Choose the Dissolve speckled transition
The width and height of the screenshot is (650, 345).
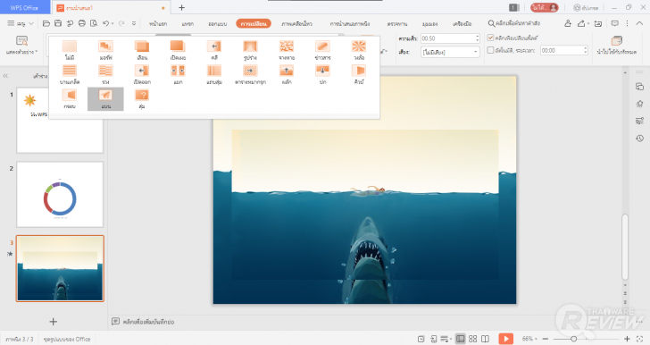pyautogui.click(x=287, y=50)
